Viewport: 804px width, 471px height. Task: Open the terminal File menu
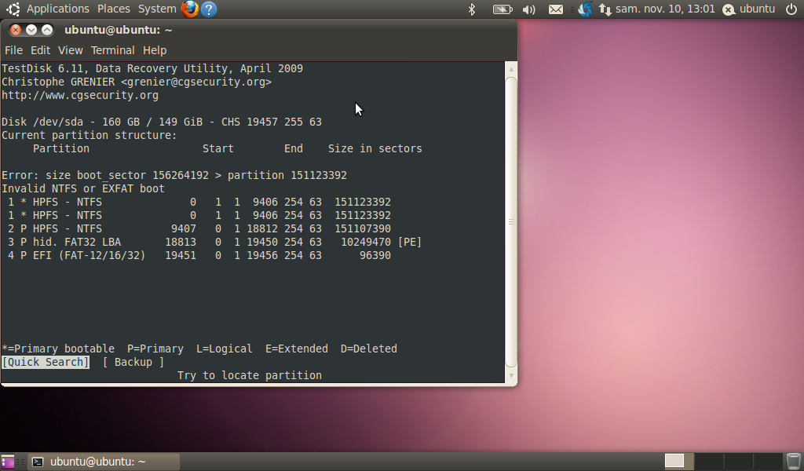click(x=13, y=50)
